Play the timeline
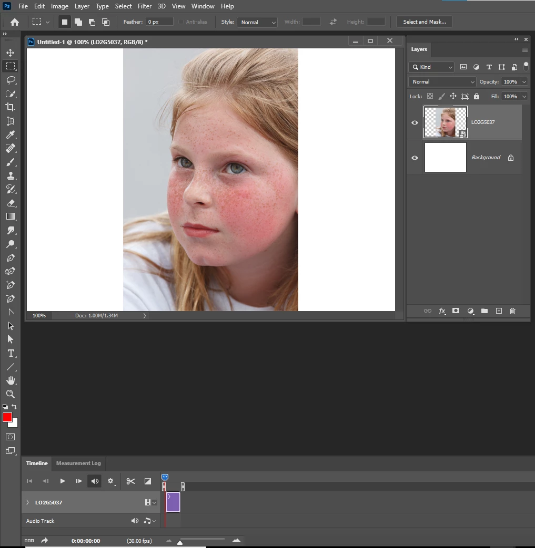The width and height of the screenshot is (535, 548). click(63, 481)
